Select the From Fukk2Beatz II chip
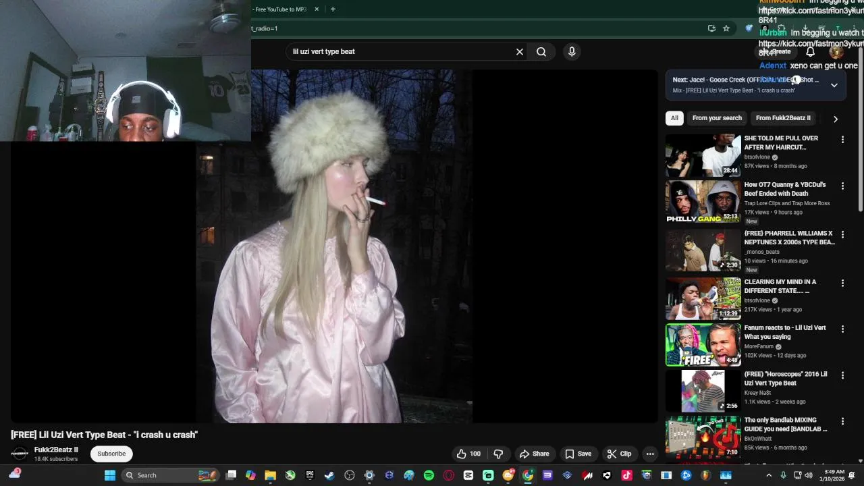This screenshot has height=486, width=864. coord(783,118)
